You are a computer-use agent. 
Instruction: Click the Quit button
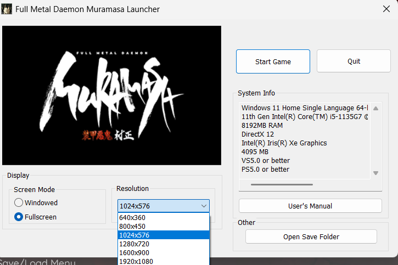pos(354,61)
